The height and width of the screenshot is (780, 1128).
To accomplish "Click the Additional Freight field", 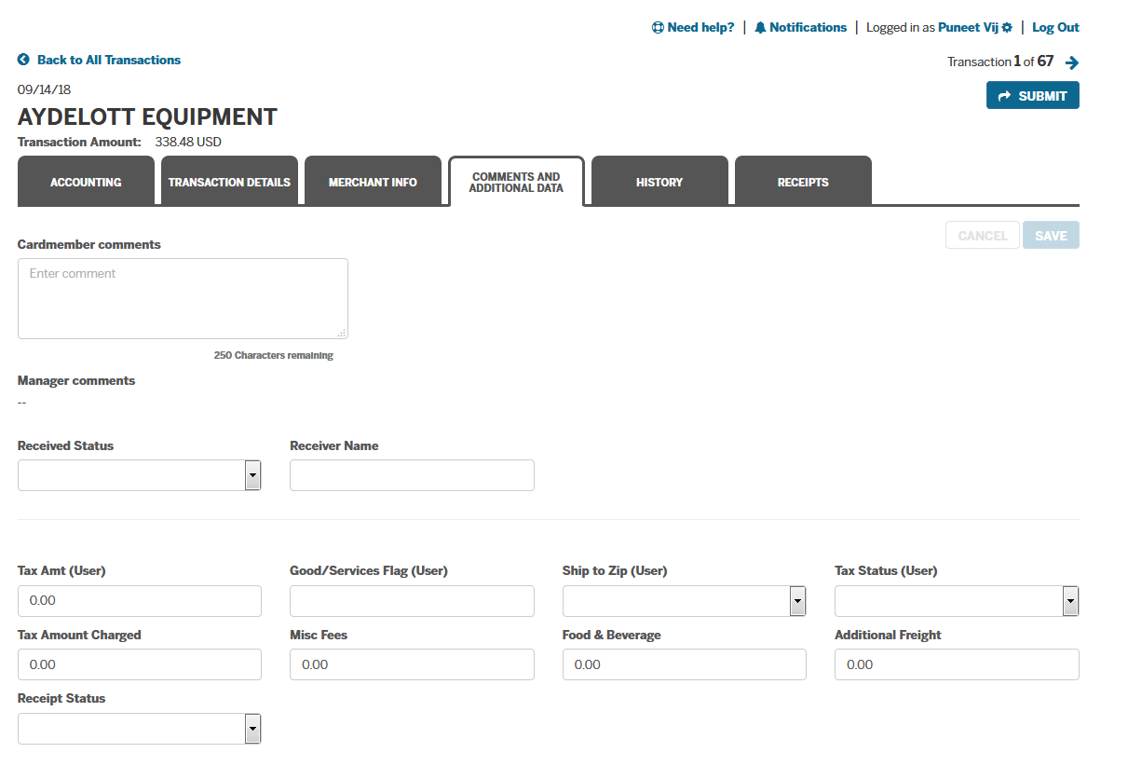I will point(957,664).
